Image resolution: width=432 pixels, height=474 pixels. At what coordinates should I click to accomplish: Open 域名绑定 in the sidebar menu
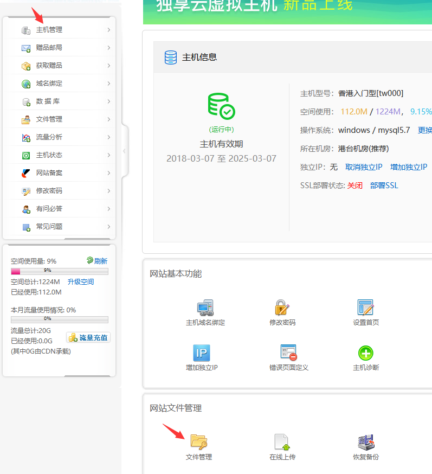49,84
